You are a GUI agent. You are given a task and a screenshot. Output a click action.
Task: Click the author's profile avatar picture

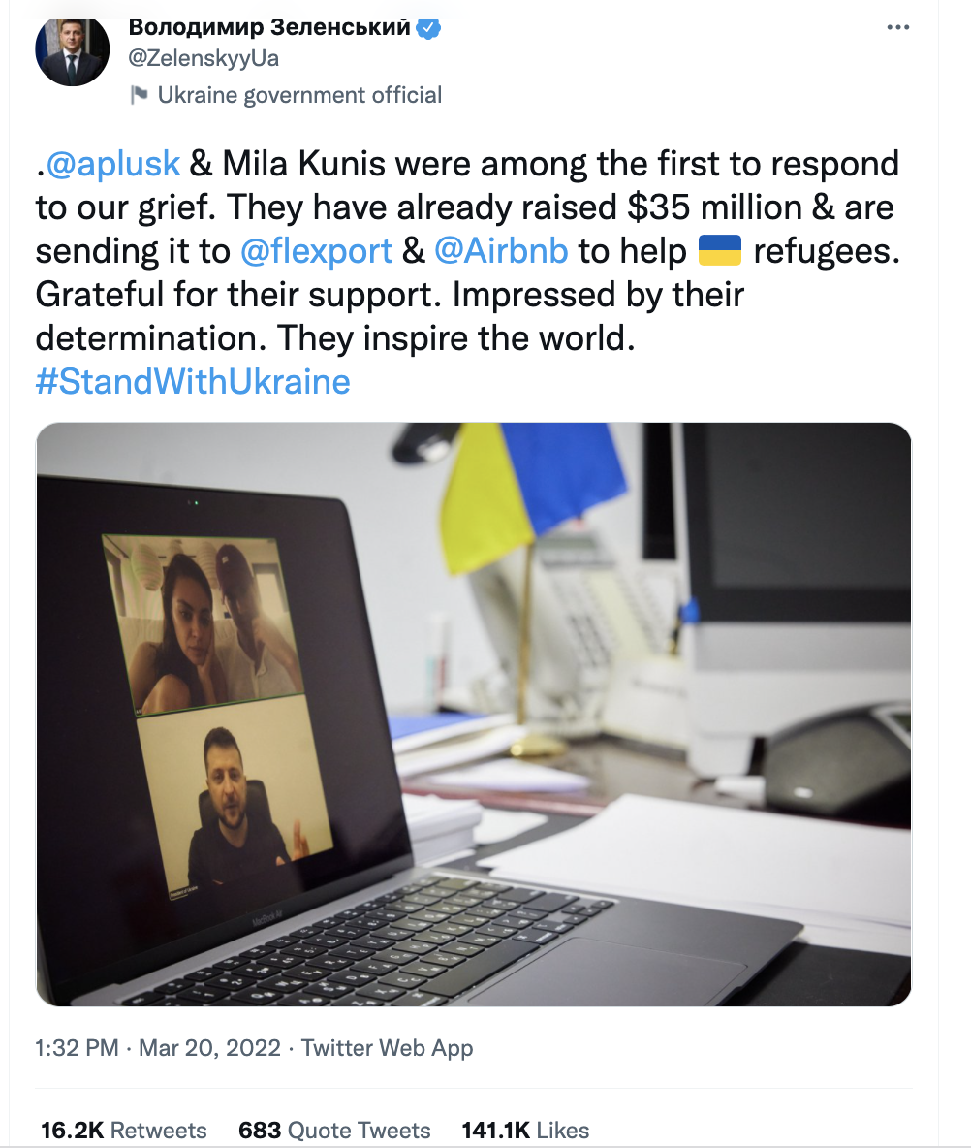[x=72, y=50]
